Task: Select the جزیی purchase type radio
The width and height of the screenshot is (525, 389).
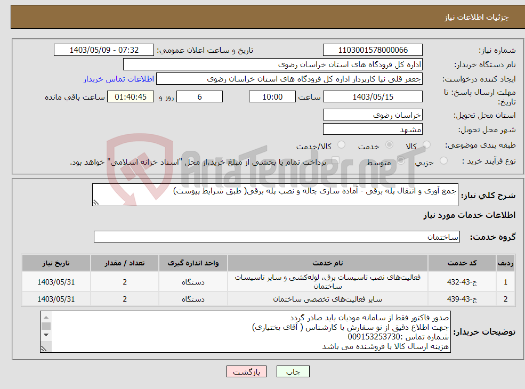Action: pyautogui.click(x=443, y=161)
